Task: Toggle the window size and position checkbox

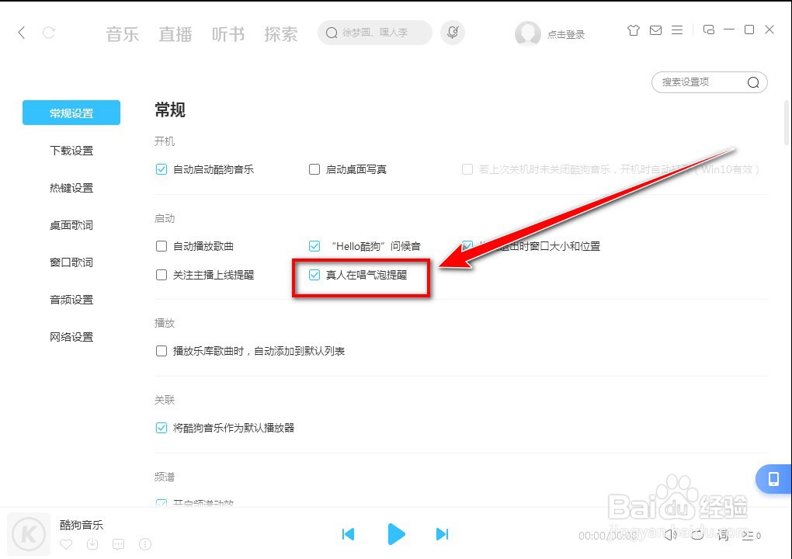Action: tap(467, 246)
